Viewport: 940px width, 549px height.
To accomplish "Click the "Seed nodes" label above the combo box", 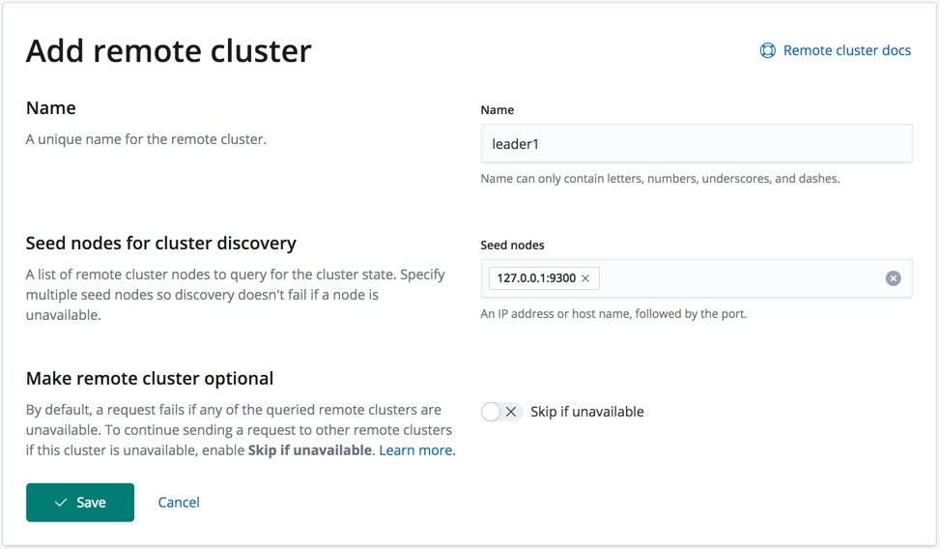I will [x=512, y=246].
